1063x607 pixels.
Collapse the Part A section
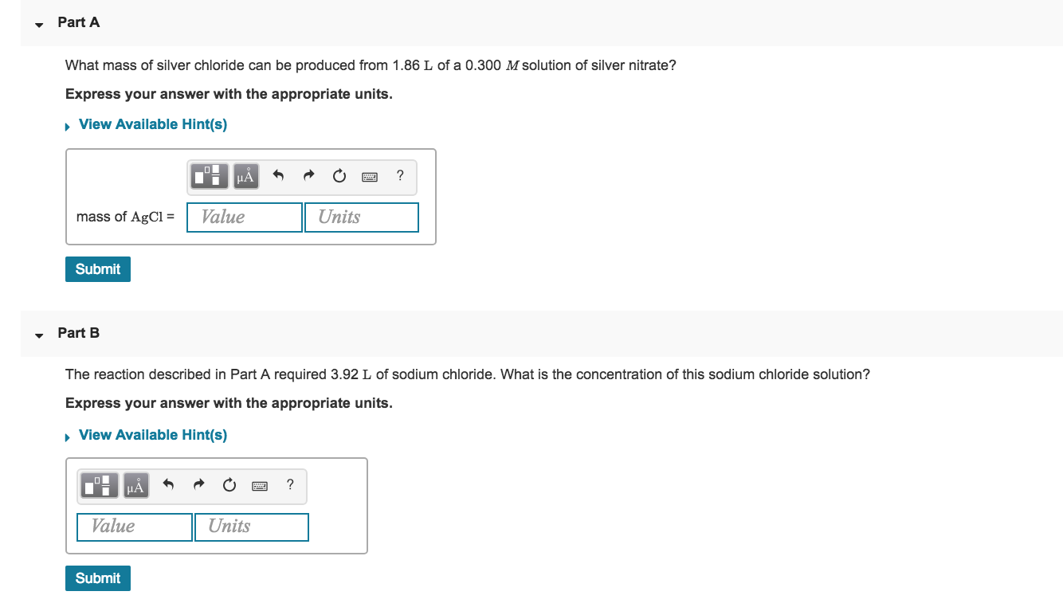click(38, 24)
